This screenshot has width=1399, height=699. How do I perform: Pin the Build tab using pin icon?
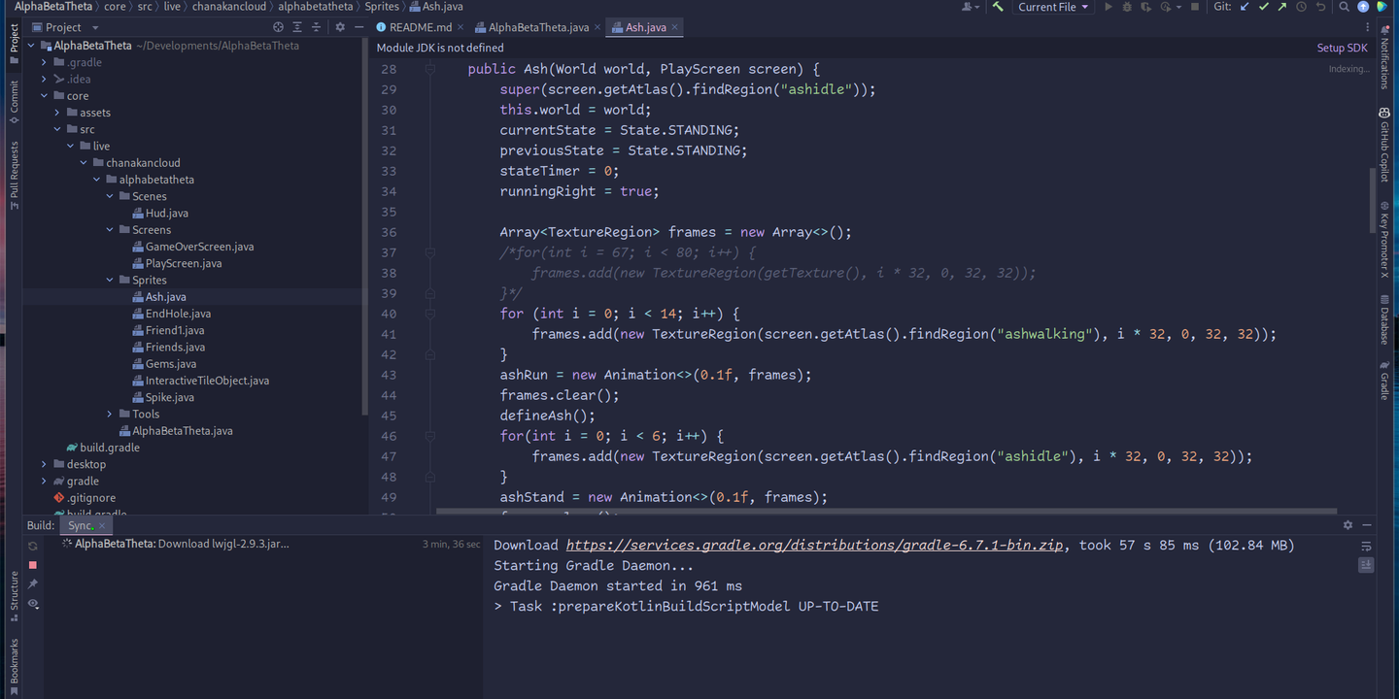coord(33,584)
